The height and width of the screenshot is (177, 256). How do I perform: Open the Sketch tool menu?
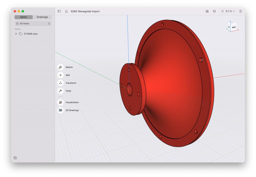tap(60, 67)
